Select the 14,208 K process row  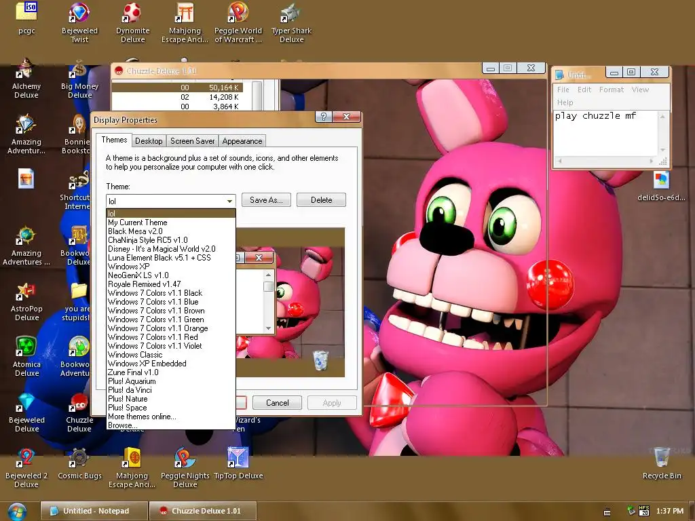point(177,96)
